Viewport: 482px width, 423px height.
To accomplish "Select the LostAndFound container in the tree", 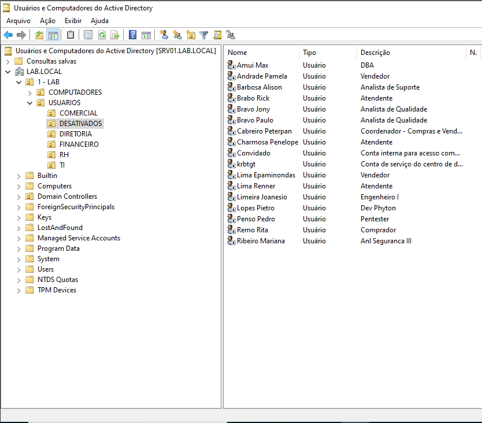I will (60, 228).
